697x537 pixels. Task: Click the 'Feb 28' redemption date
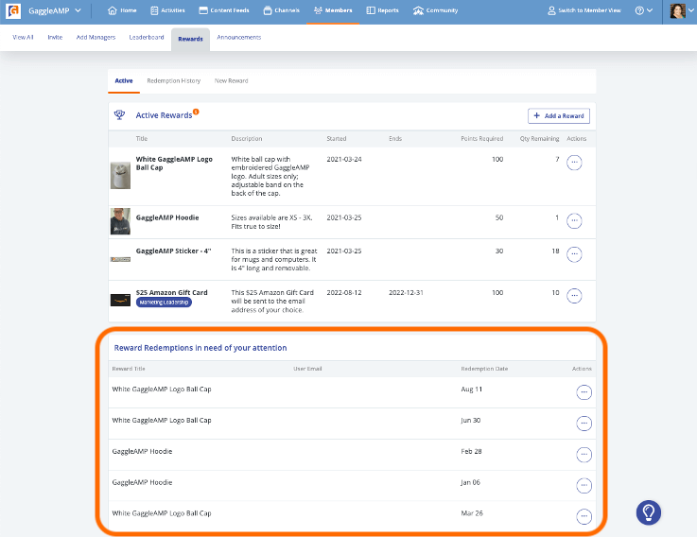click(x=471, y=451)
